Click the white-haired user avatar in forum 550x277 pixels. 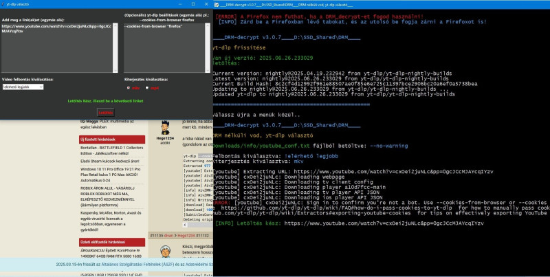click(165, 252)
